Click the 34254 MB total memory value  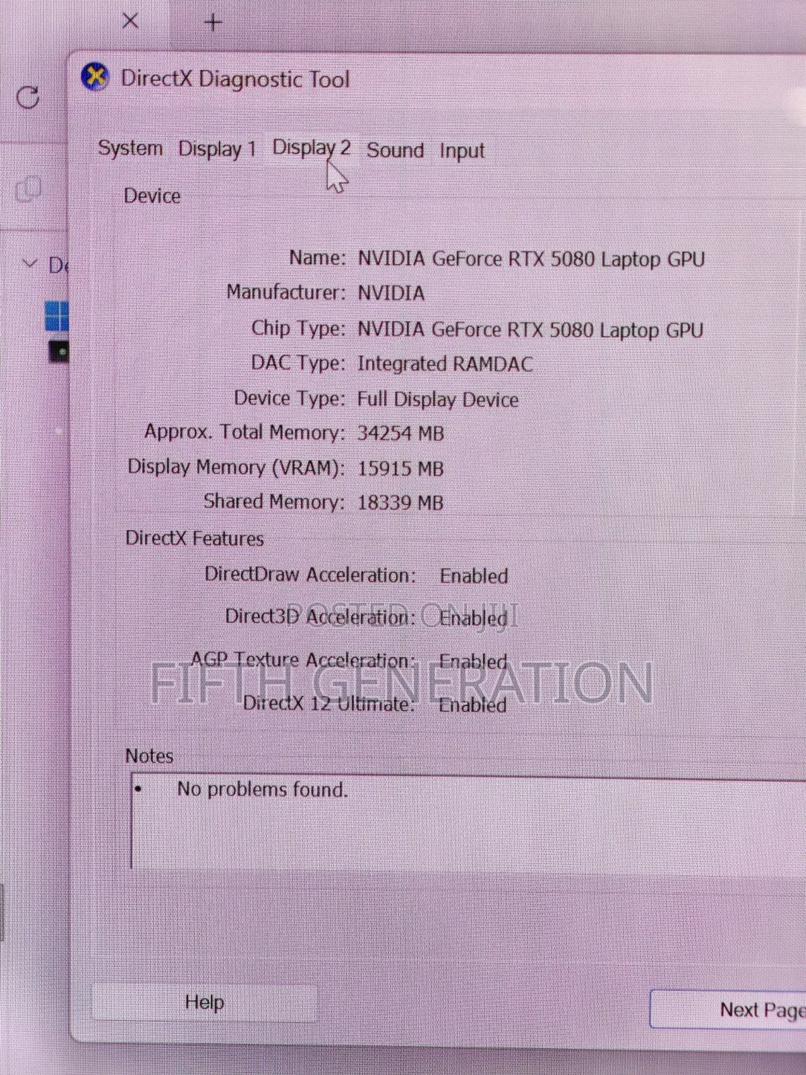click(x=400, y=433)
